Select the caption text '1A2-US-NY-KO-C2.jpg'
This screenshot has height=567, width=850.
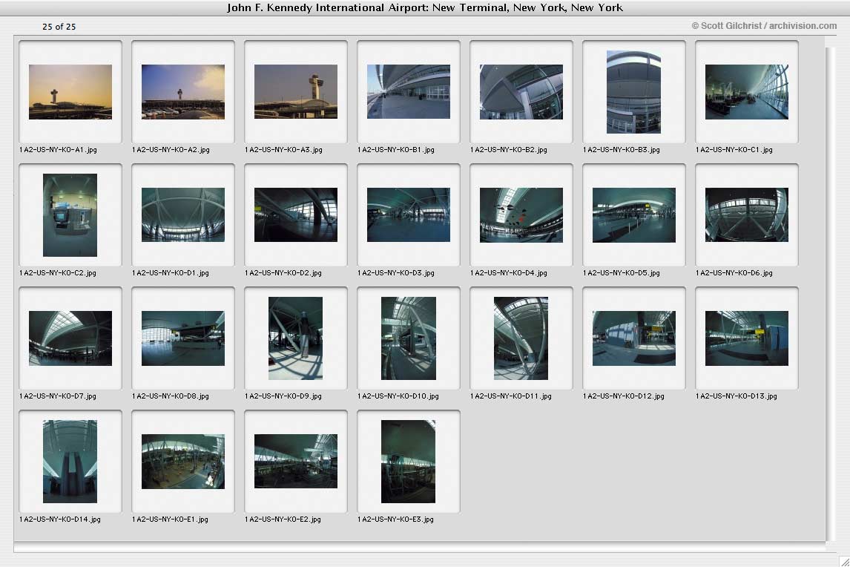coord(57,273)
